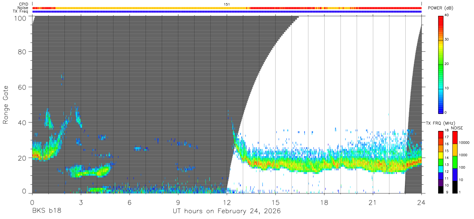The height and width of the screenshot is (219, 474).
Task: Click the BKS b18 radar label
Action: click(46, 211)
